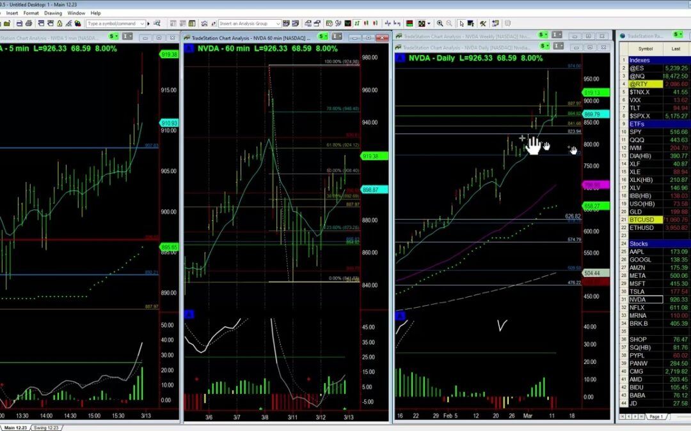Click the hammer and wrench tools icon

tap(483, 24)
